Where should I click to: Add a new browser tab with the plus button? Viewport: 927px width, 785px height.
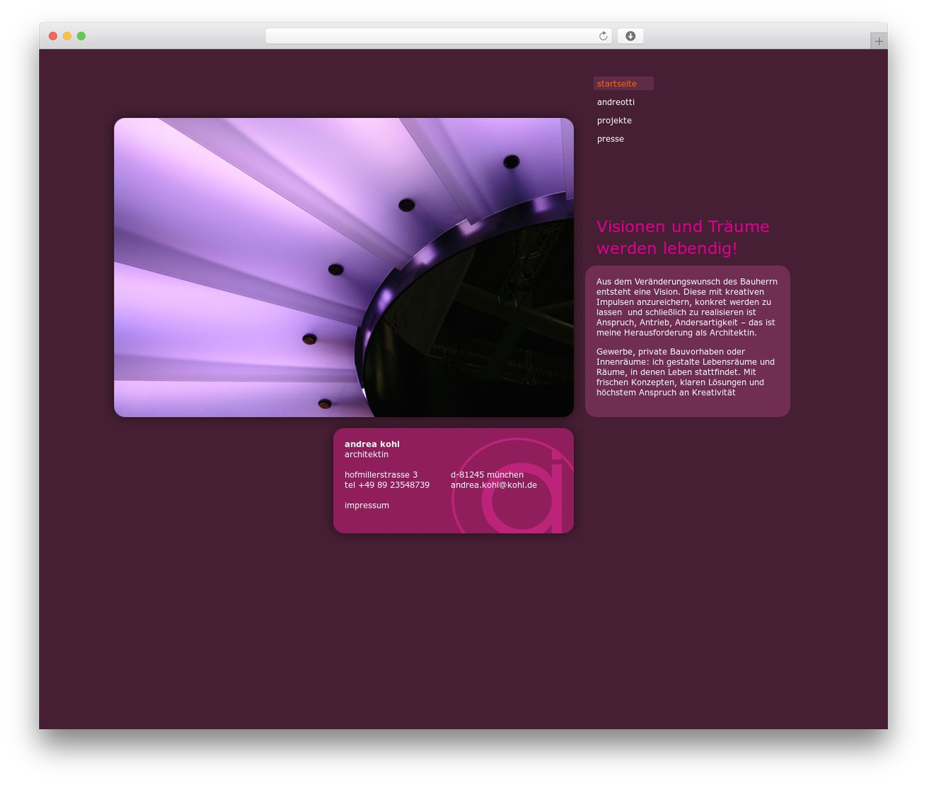pyautogui.click(x=878, y=41)
